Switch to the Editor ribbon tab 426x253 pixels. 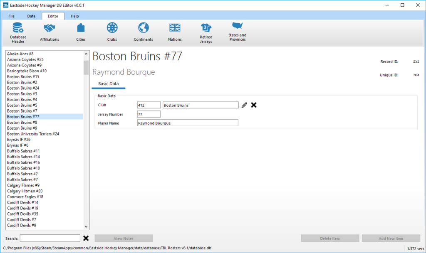pyautogui.click(x=53, y=16)
